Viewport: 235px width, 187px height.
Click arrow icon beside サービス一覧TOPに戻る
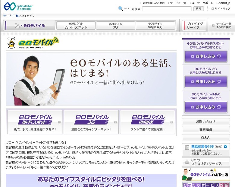coord(213,26)
